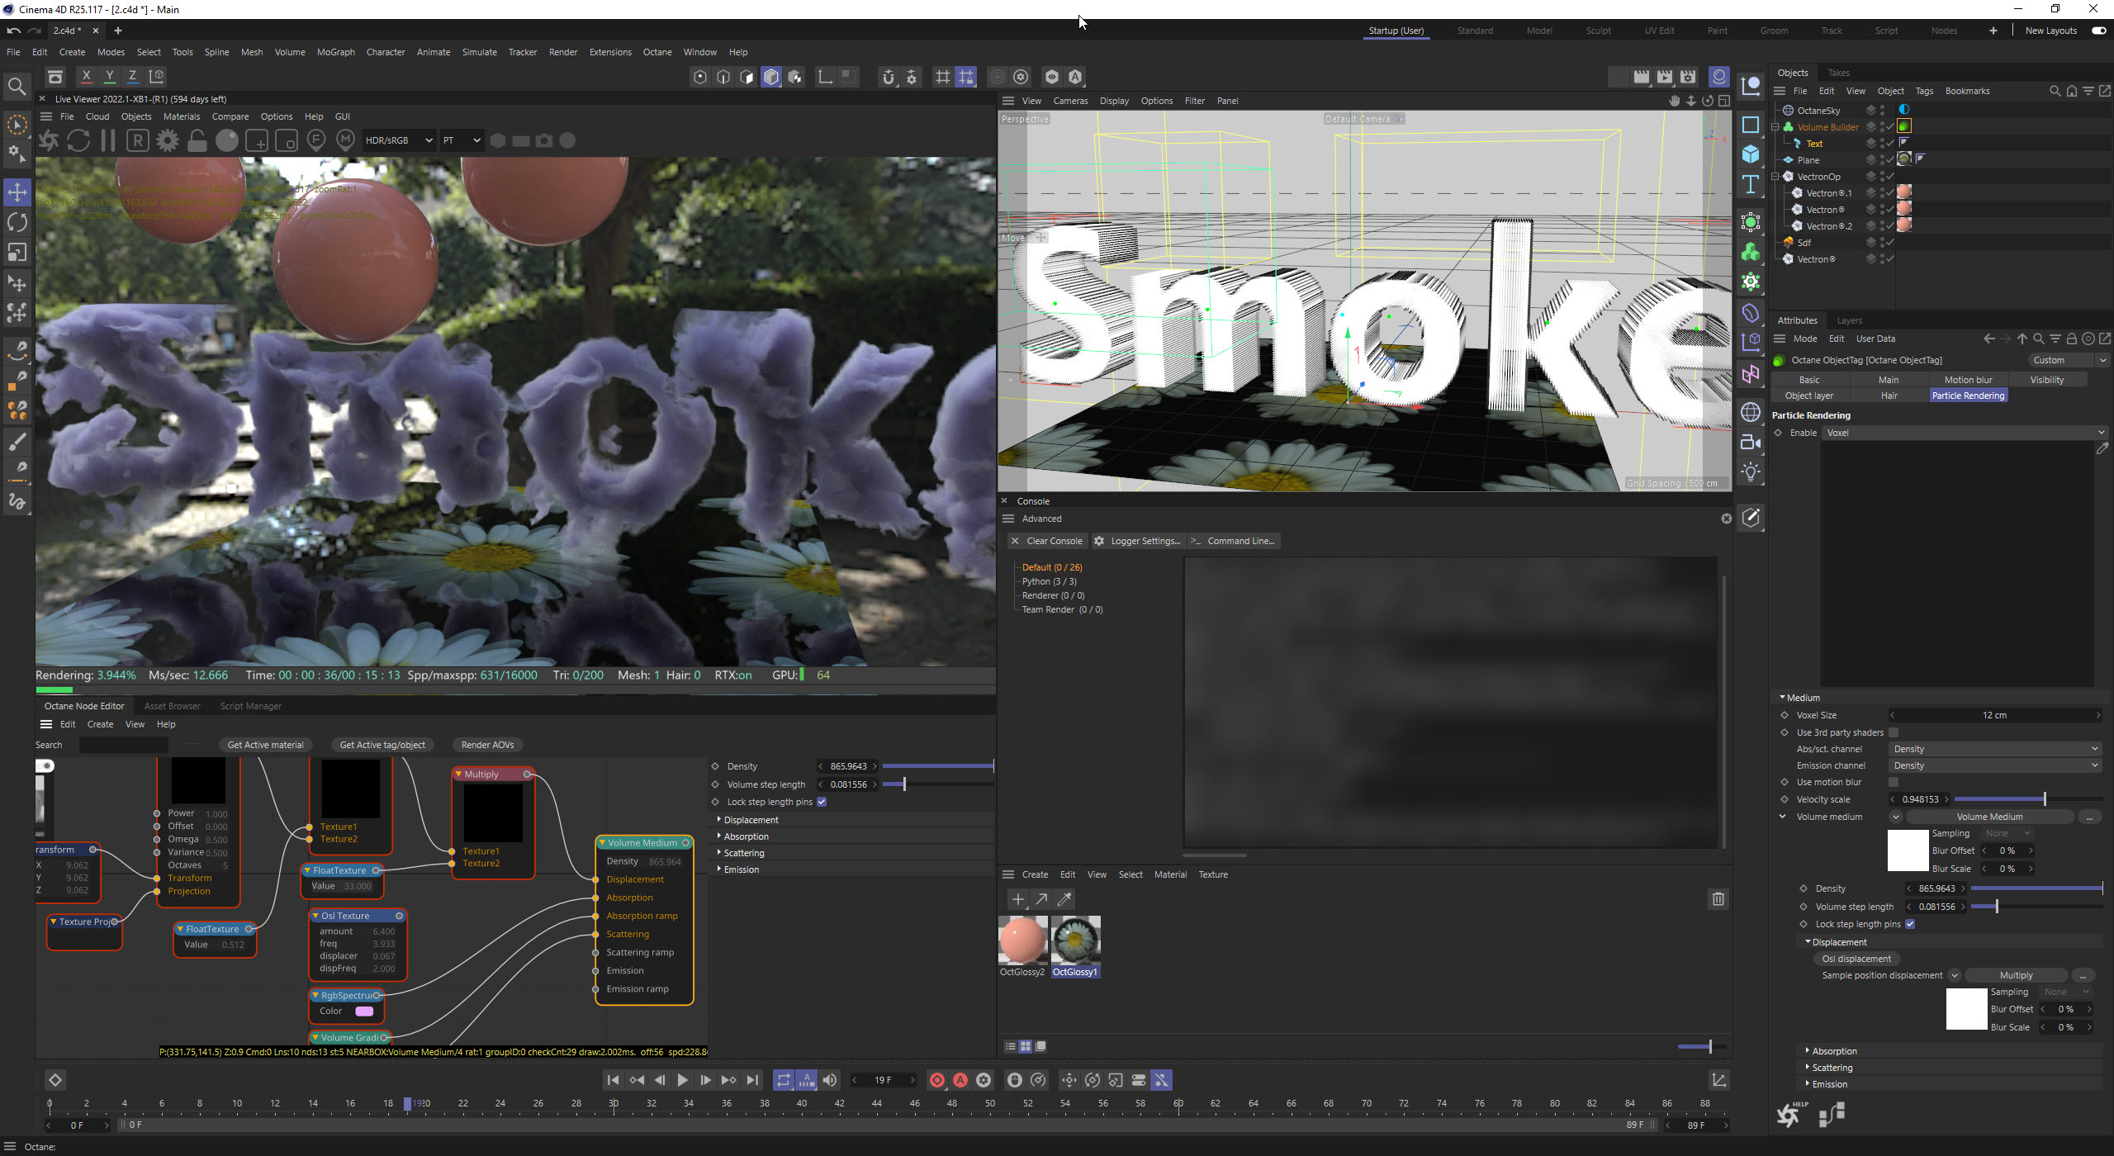Screen dimensions: 2114x1156
Task: Select the Rotate tool in left toolbar
Action: pyautogui.click(x=17, y=222)
